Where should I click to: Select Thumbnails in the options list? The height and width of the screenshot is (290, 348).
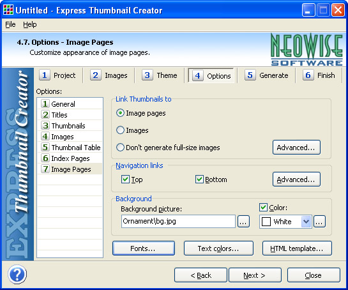(70, 125)
